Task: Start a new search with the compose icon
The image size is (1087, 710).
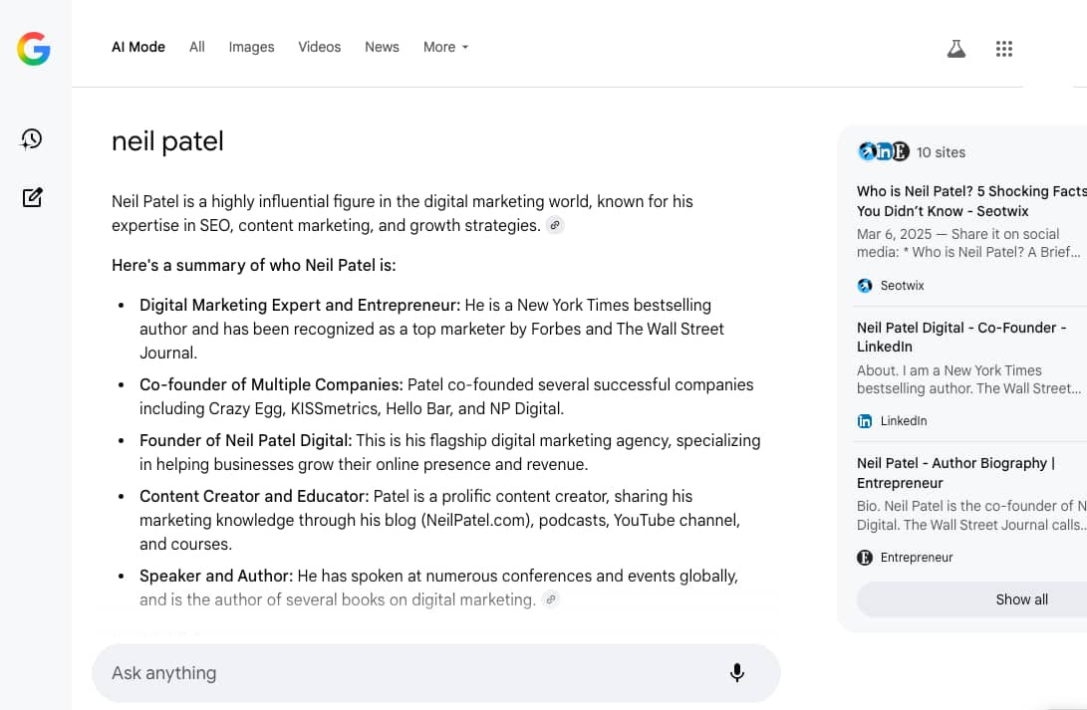Action: click(32, 197)
